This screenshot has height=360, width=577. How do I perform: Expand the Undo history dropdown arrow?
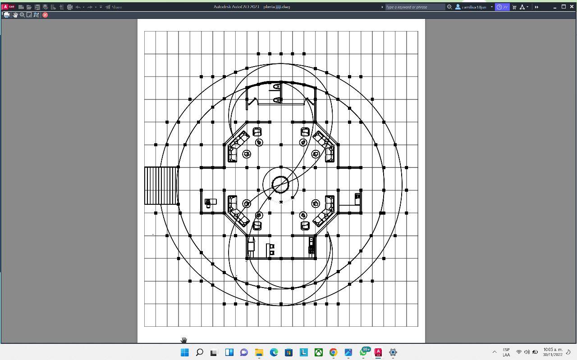point(83,7)
